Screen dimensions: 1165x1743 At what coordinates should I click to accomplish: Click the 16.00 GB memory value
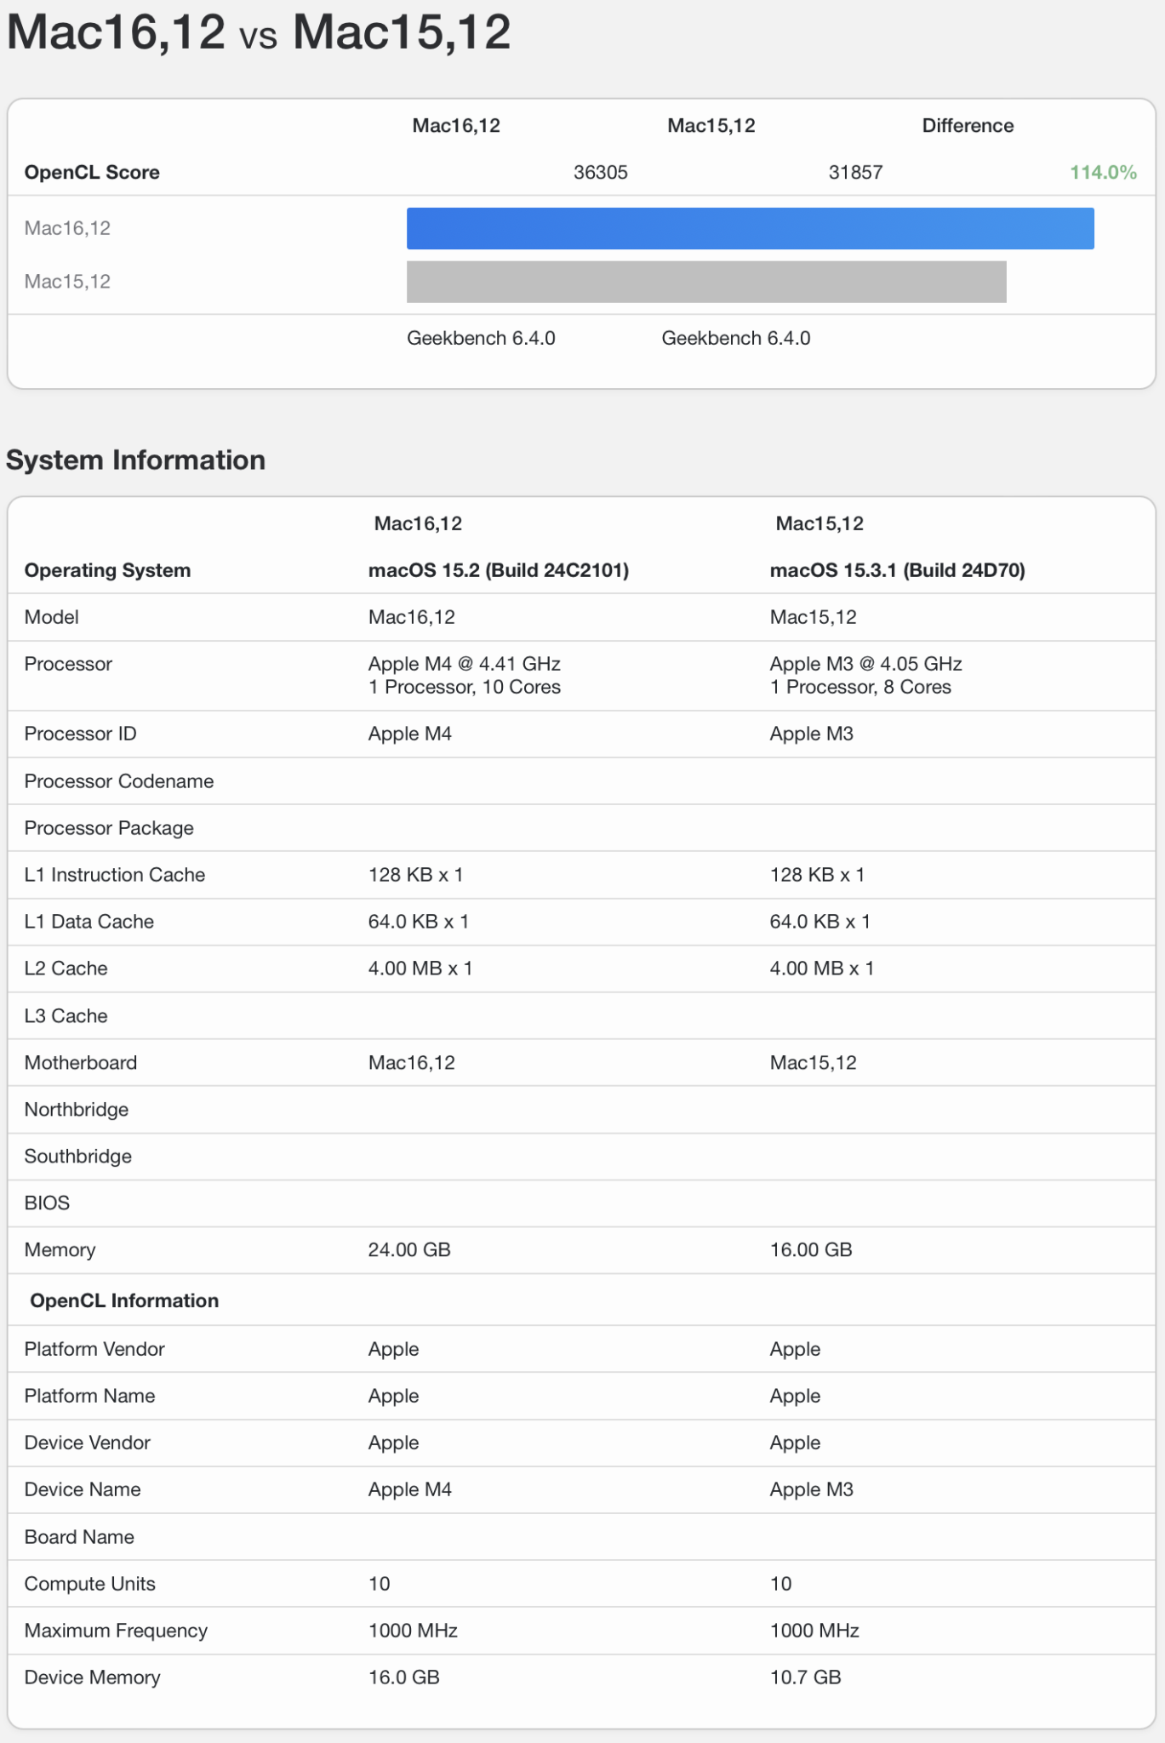coord(810,1249)
